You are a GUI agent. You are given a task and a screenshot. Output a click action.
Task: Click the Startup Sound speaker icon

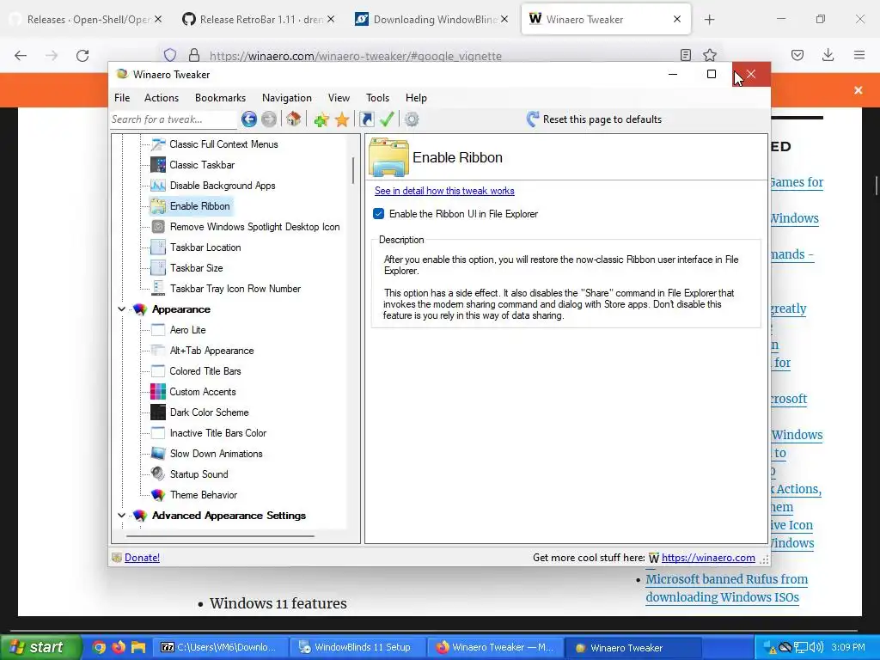(158, 474)
